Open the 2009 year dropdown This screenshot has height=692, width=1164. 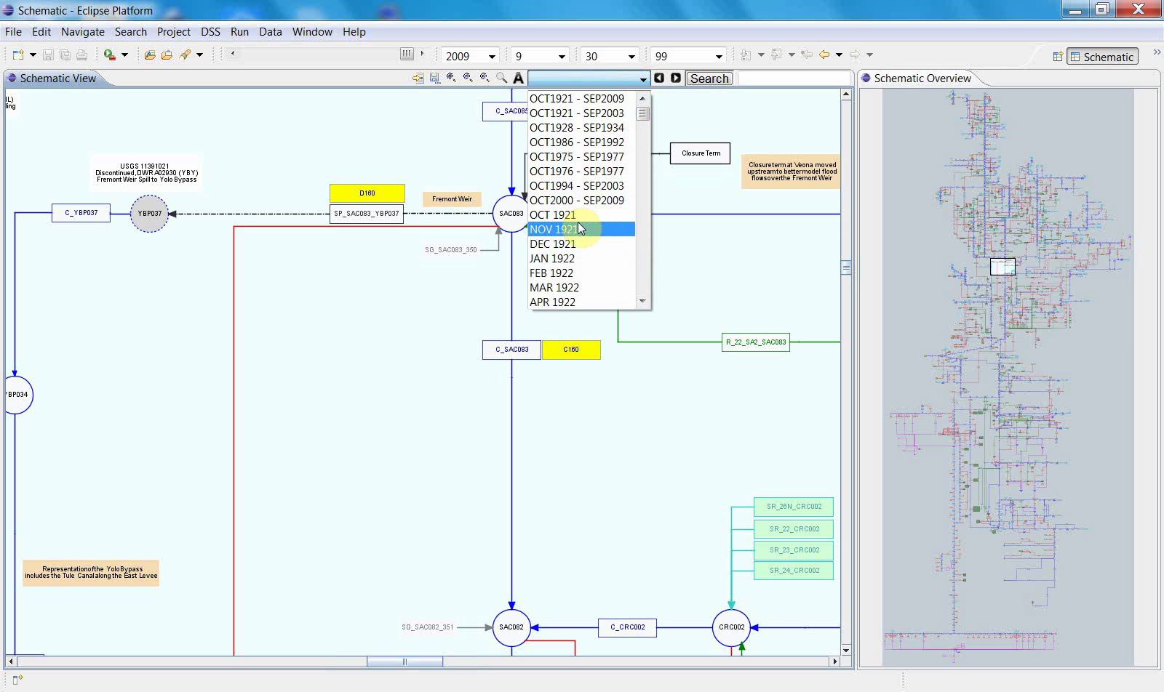[492, 57]
